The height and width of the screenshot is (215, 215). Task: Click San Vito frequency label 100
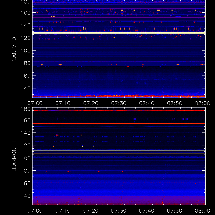[x=26, y=51]
